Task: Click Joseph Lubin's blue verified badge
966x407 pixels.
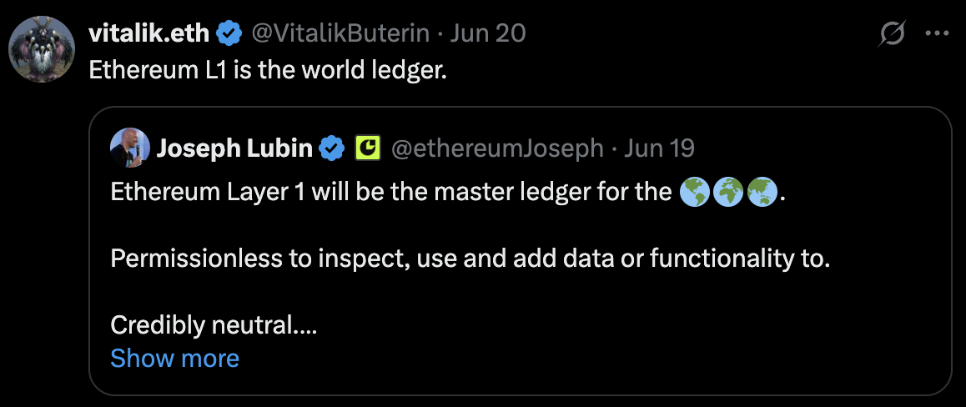Action: (x=333, y=148)
